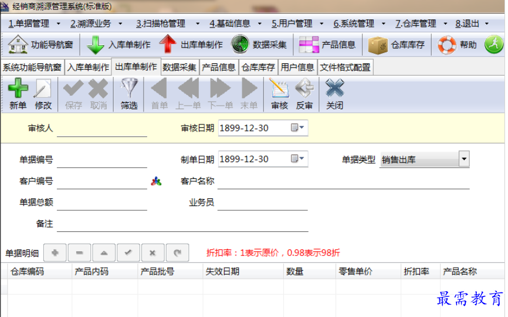The image size is (508, 317).
Task: Click the 审核人 input field
Action: [x=102, y=129]
